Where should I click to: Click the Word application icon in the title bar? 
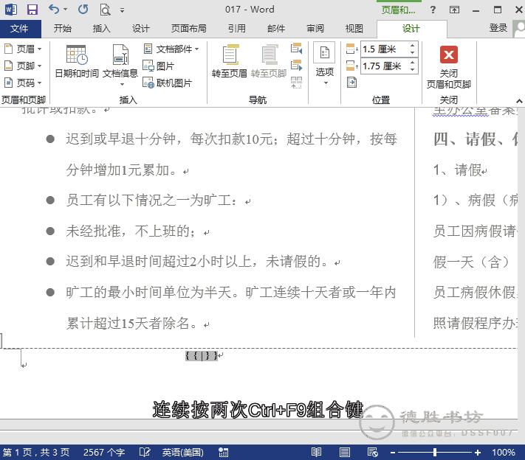[11, 10]
